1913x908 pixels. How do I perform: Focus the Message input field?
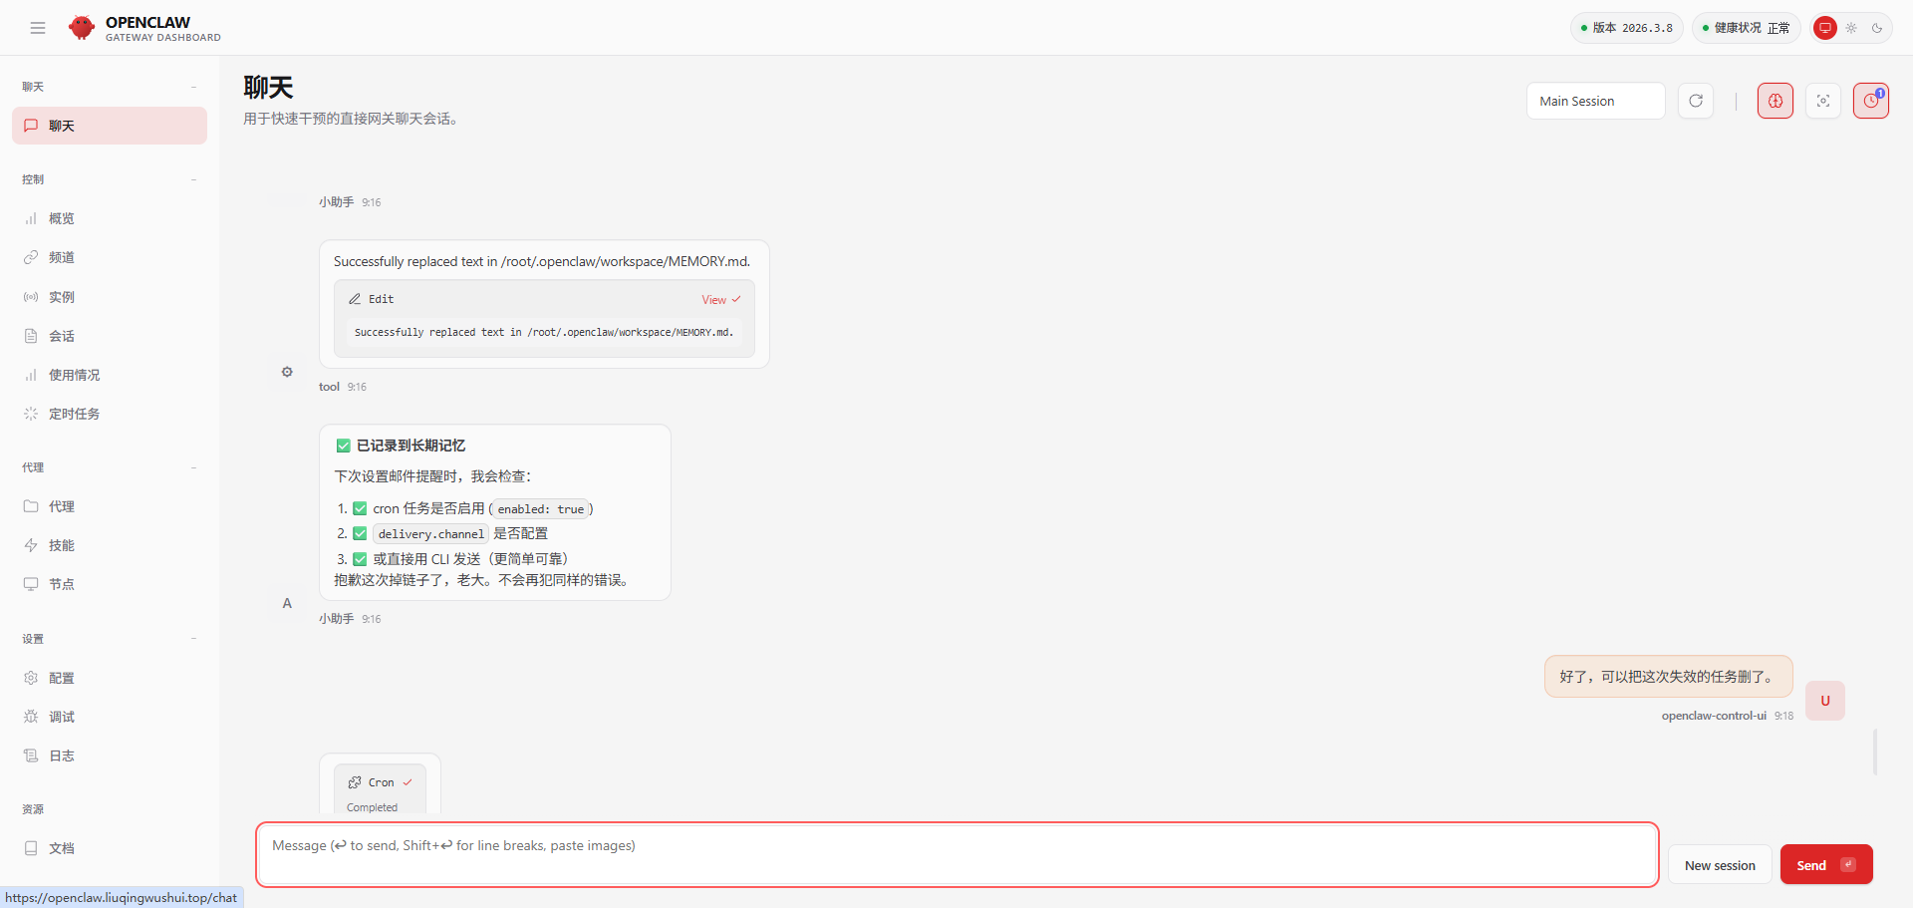956,854
